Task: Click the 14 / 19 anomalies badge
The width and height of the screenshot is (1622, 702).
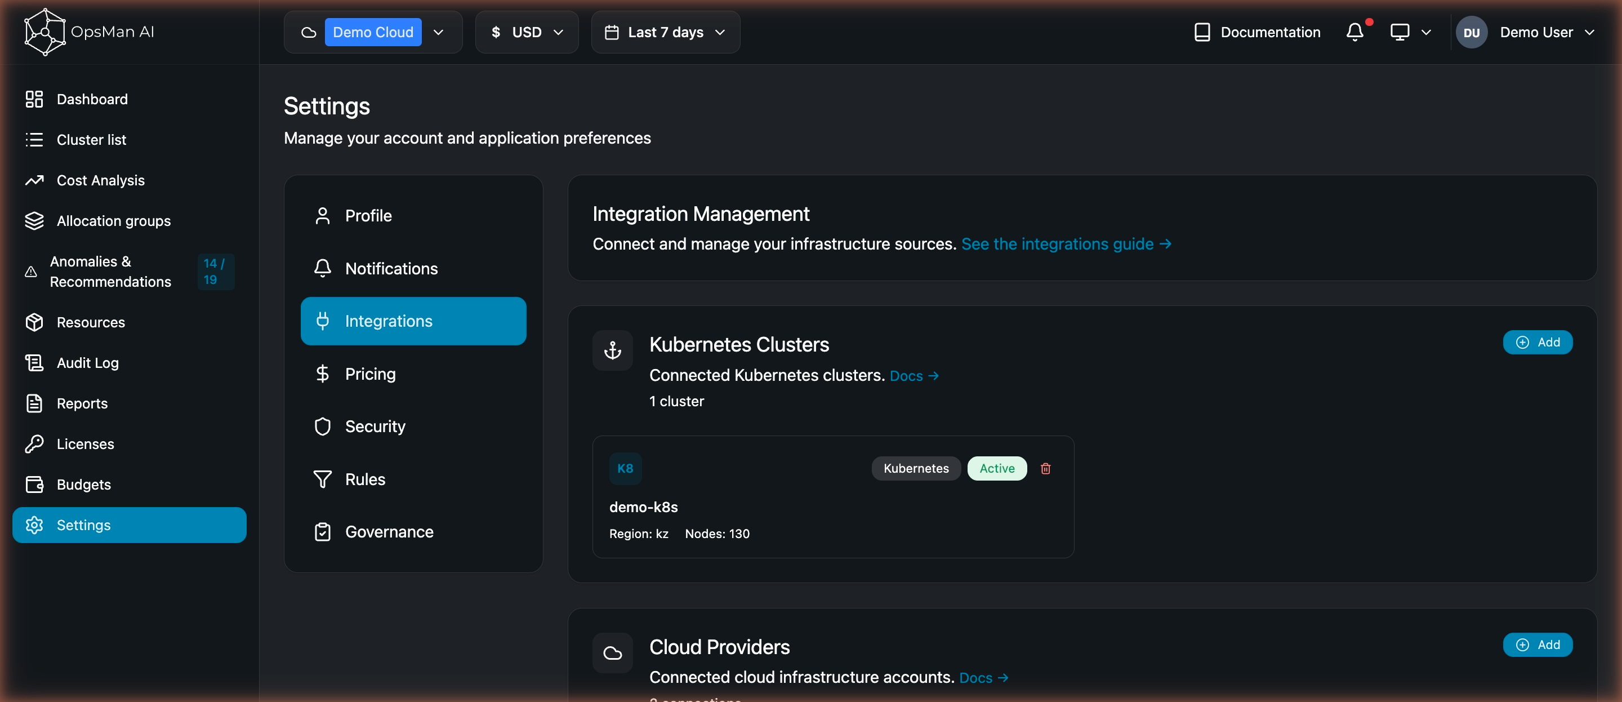Action: tap(215, 272)
